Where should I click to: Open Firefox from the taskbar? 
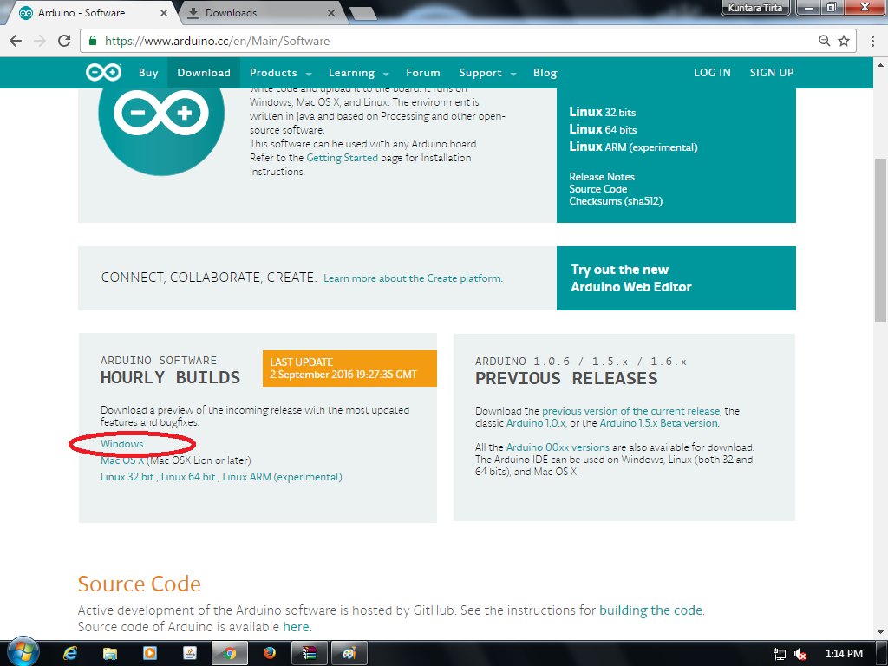pyautogui.click(x=270, y=653)
